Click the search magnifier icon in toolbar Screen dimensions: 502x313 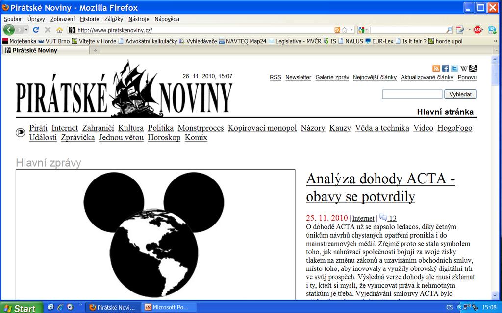pyautogui.click(x=449, y=30)
